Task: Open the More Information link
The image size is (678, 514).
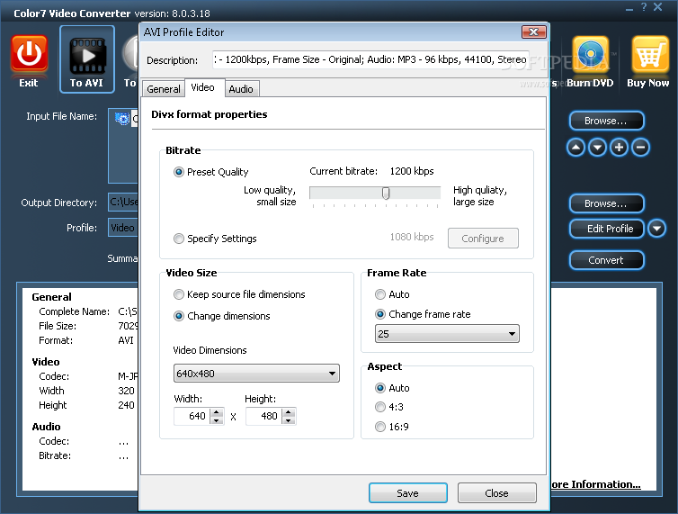Action: (x=596, y=484)
